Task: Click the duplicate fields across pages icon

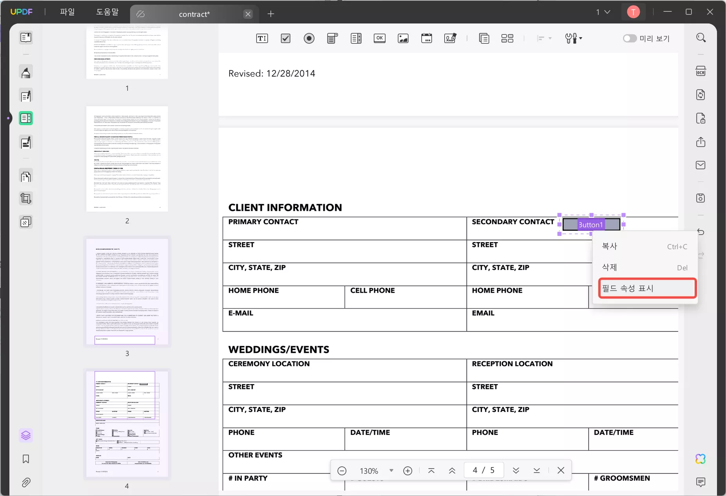Action: (x=484, y=38)
